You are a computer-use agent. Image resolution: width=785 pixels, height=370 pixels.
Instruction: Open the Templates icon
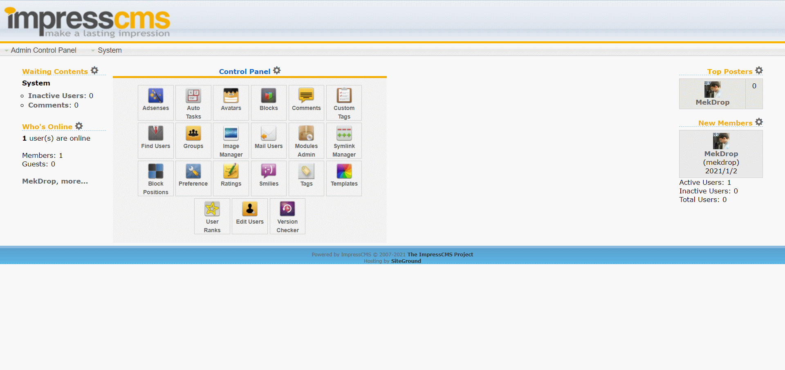coord(344,178)
